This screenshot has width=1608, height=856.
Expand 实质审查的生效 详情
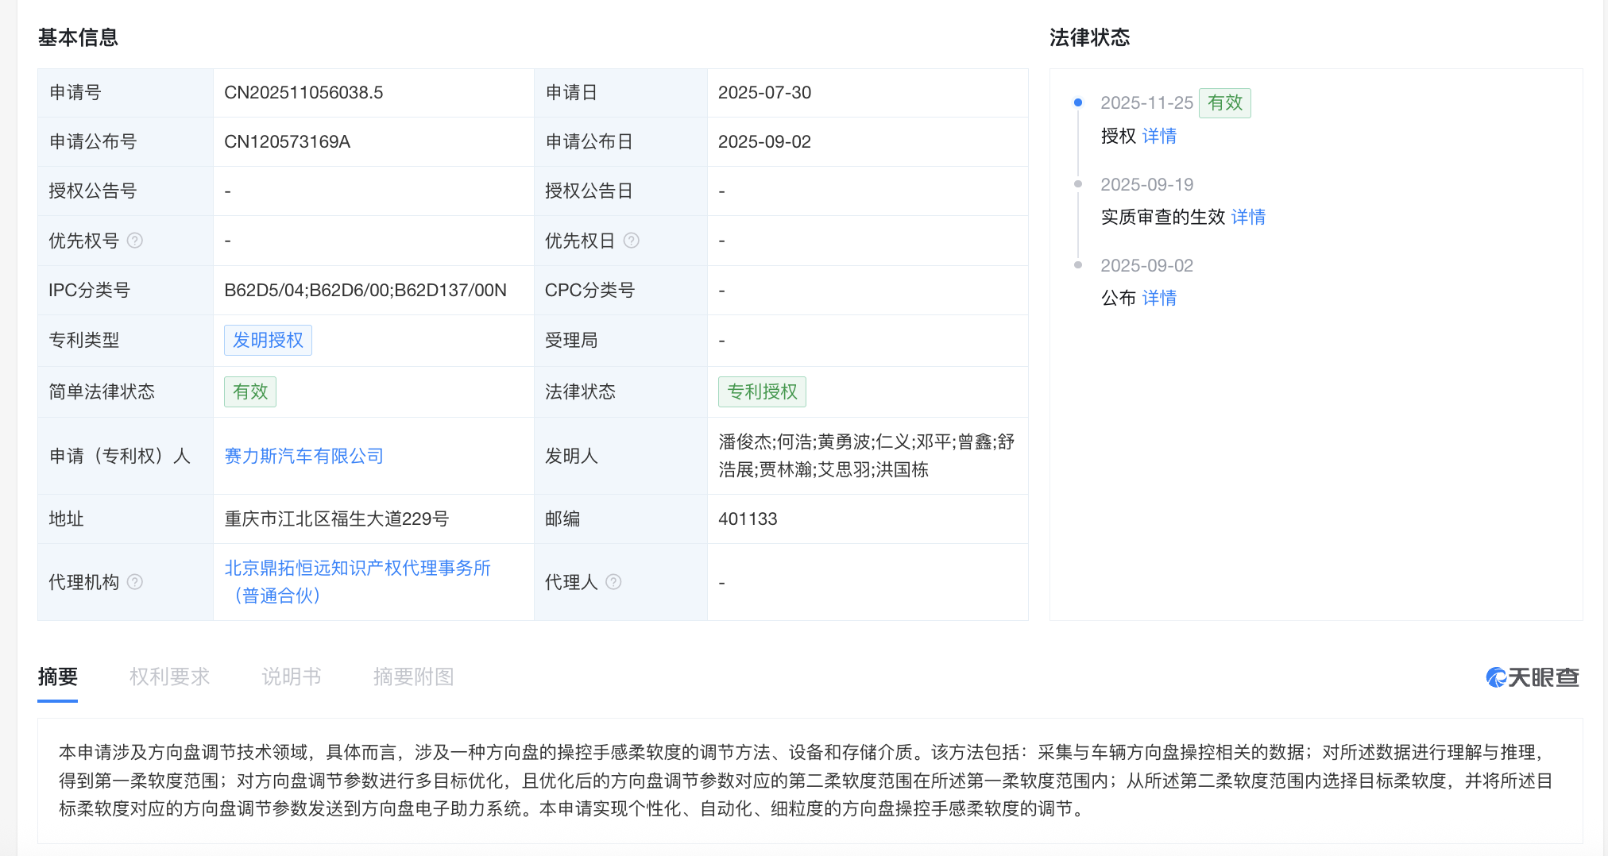pyautogui.click(x=1247, y=217)
